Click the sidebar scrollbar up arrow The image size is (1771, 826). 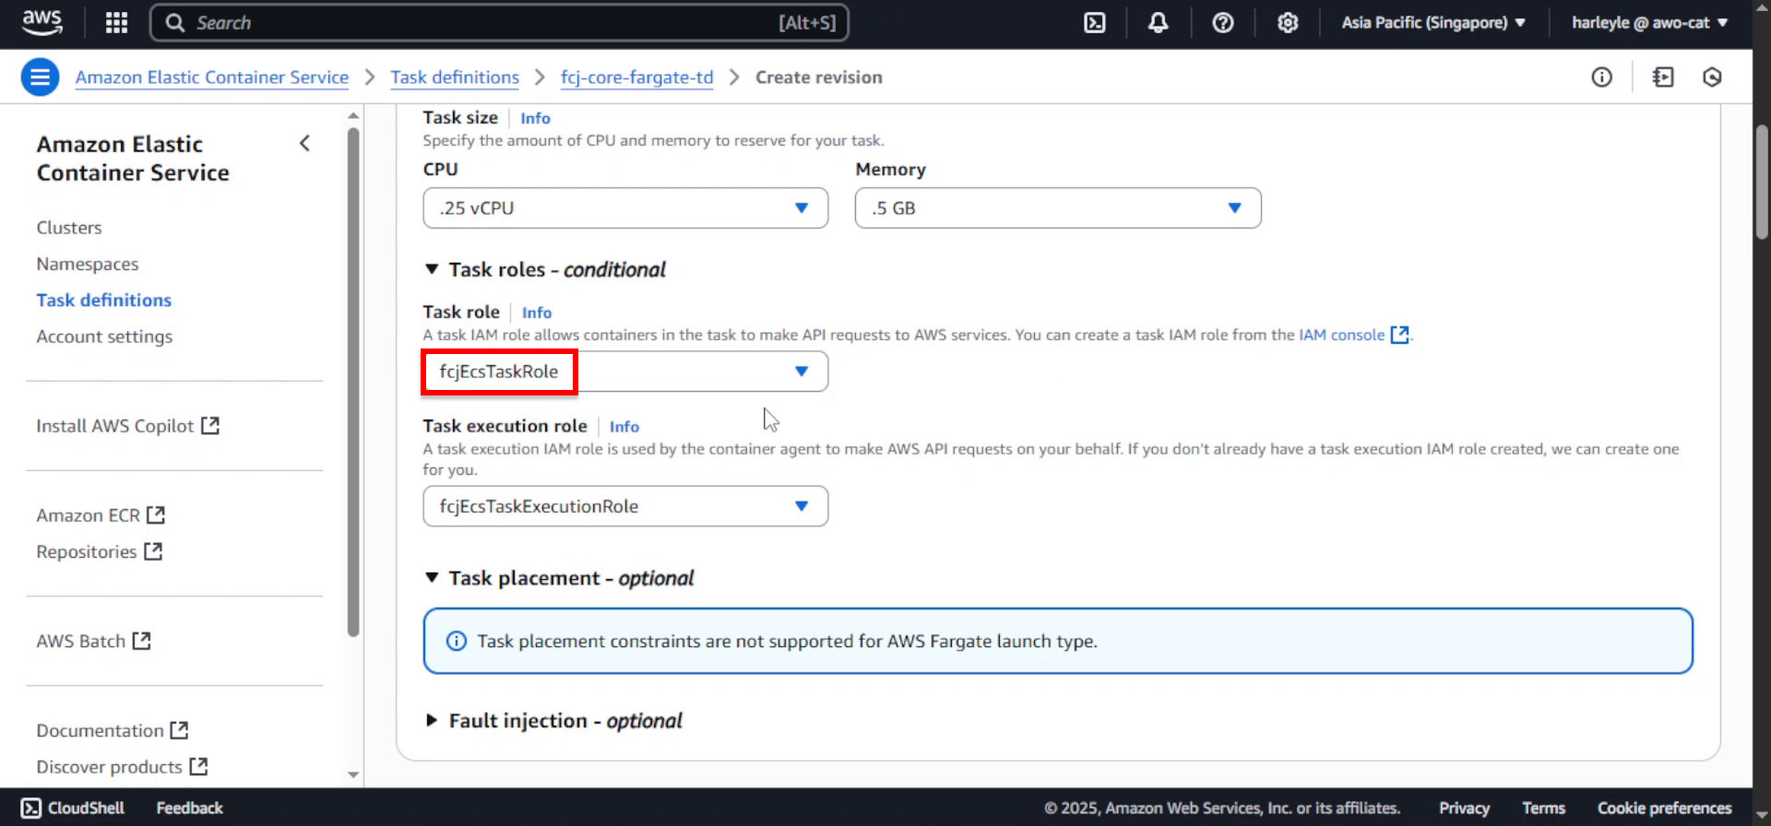353,116
